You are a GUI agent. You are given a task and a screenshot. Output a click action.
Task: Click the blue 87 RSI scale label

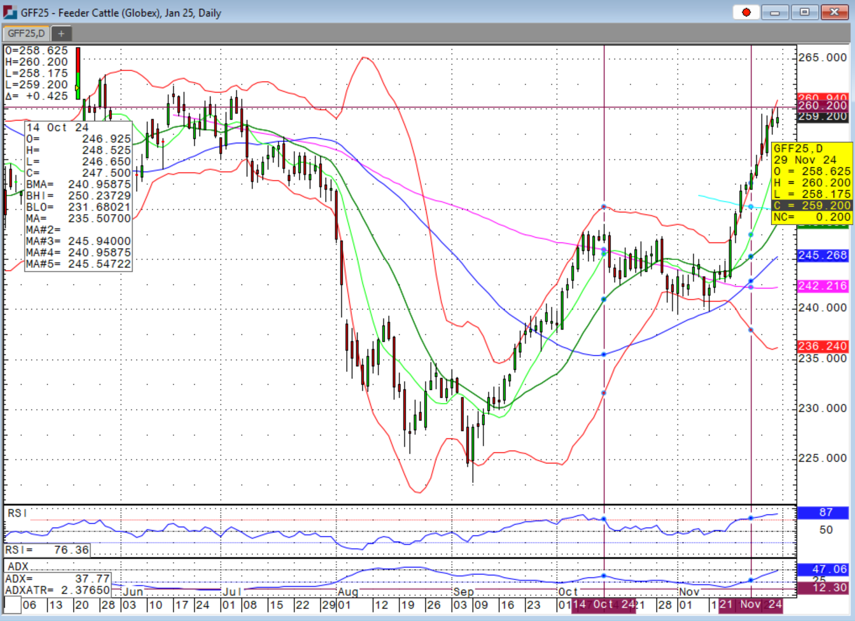pos(822,513)
